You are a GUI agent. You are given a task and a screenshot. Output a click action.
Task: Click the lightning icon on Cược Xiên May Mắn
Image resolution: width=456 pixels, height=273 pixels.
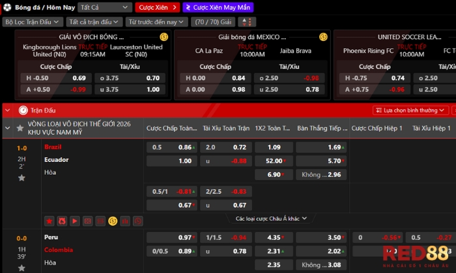(x=188, y=8)
